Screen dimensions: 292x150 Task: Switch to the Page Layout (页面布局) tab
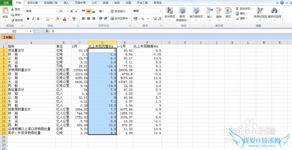pos(80,3)
